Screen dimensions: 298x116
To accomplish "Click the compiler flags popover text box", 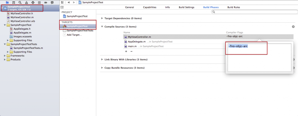I will click(259, 58).
